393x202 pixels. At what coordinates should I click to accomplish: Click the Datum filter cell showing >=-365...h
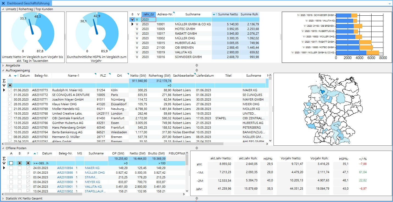(x=45, y=163)
